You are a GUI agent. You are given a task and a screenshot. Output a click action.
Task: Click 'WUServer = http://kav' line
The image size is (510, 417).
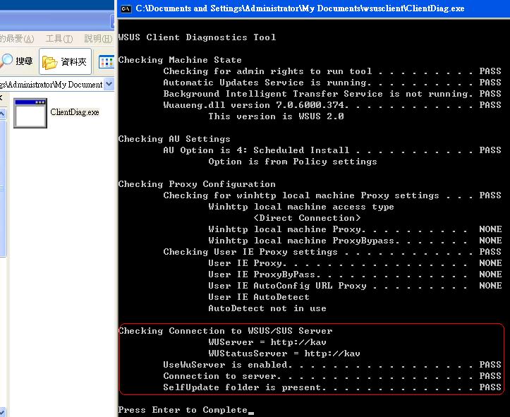(267, 342)
